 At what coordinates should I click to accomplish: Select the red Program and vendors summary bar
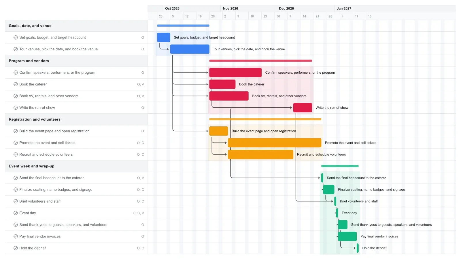tap(261, 61)
